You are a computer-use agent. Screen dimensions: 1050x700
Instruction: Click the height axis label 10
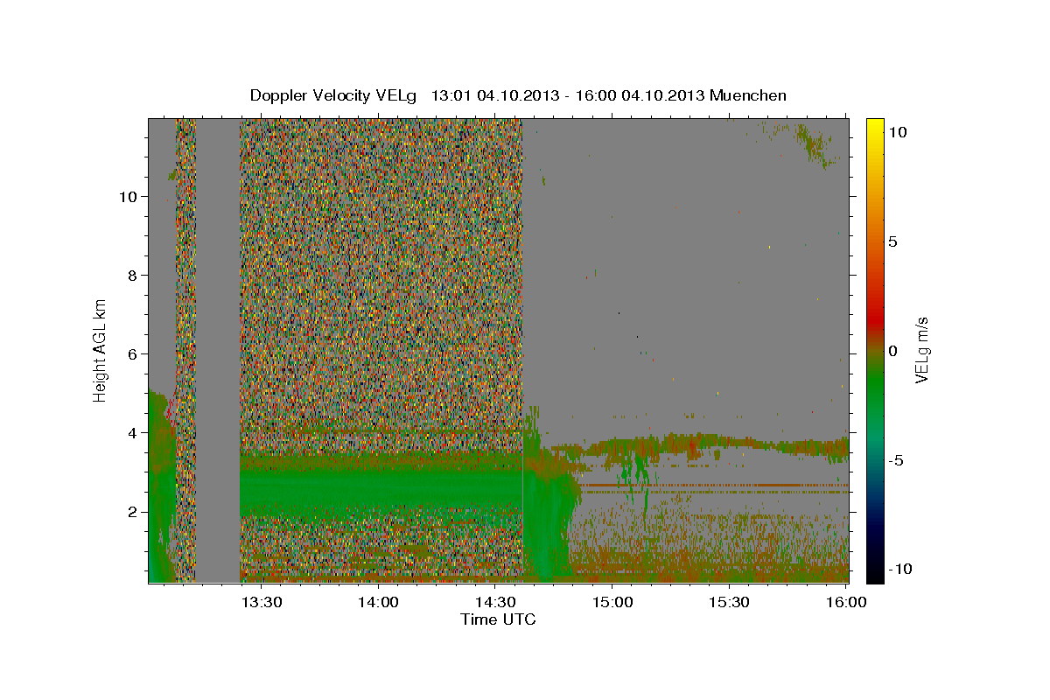127,196
